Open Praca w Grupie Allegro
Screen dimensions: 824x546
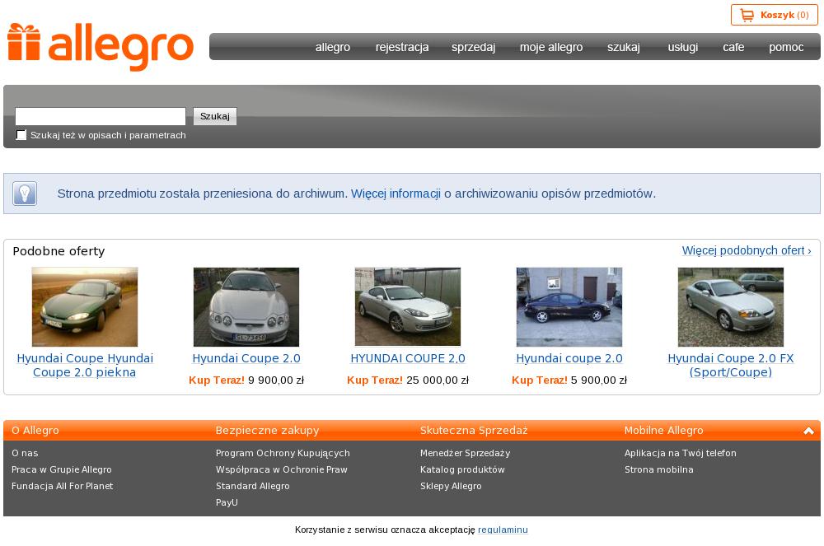[x=62, y=469]
